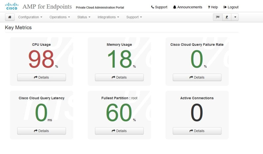This screenshot has height=154, width=263.
Task: Click the Memory Usage 18 value
Action: 120,59
